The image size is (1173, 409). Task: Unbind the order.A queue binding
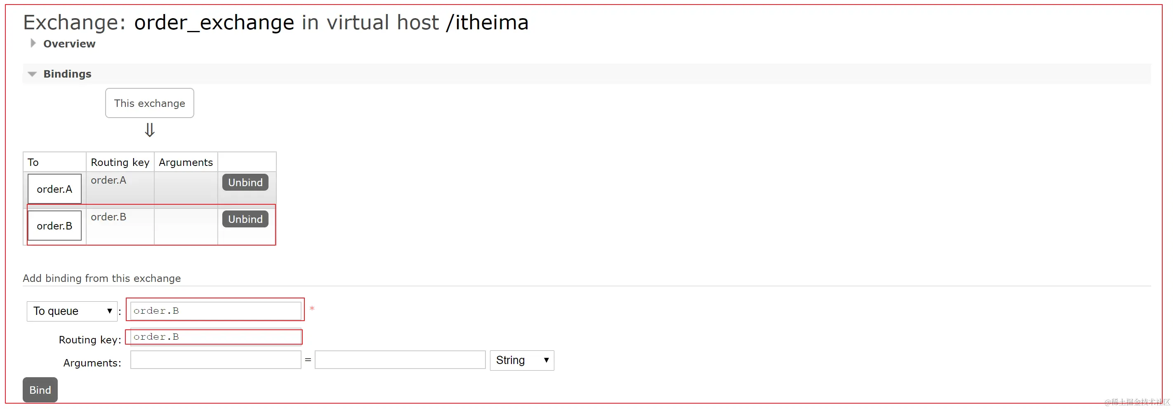click(x=245, y=183)
